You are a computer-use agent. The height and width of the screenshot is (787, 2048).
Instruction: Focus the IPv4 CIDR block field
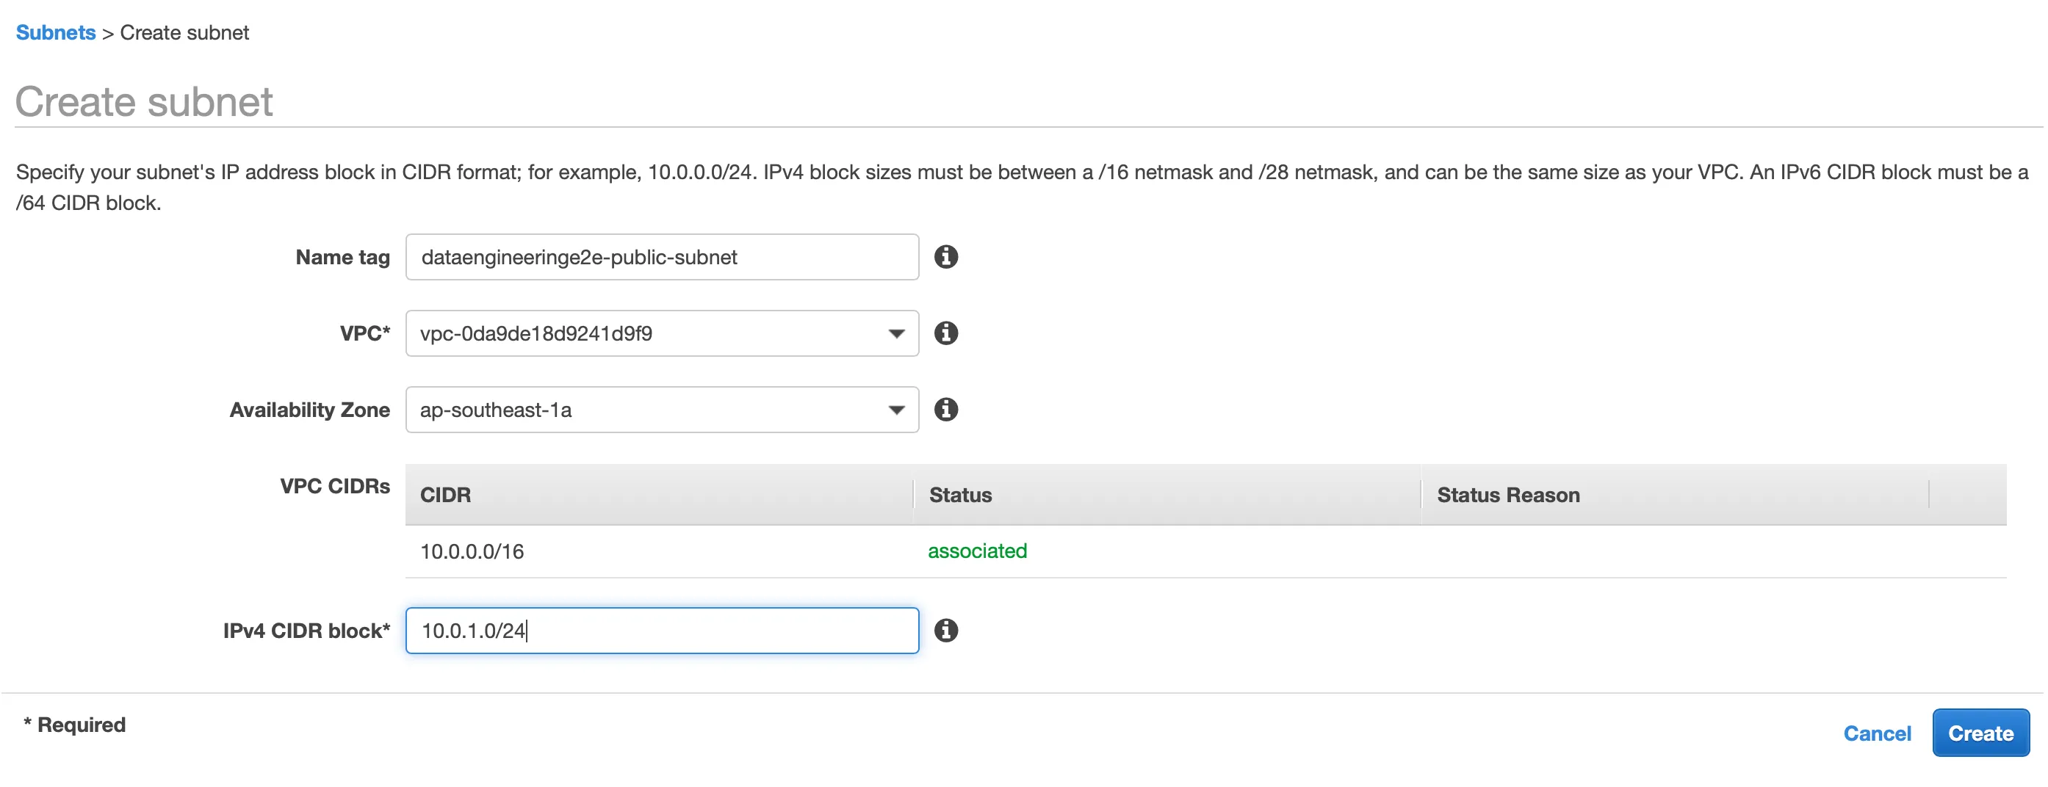pyautogui.click(x=661, y=631)
